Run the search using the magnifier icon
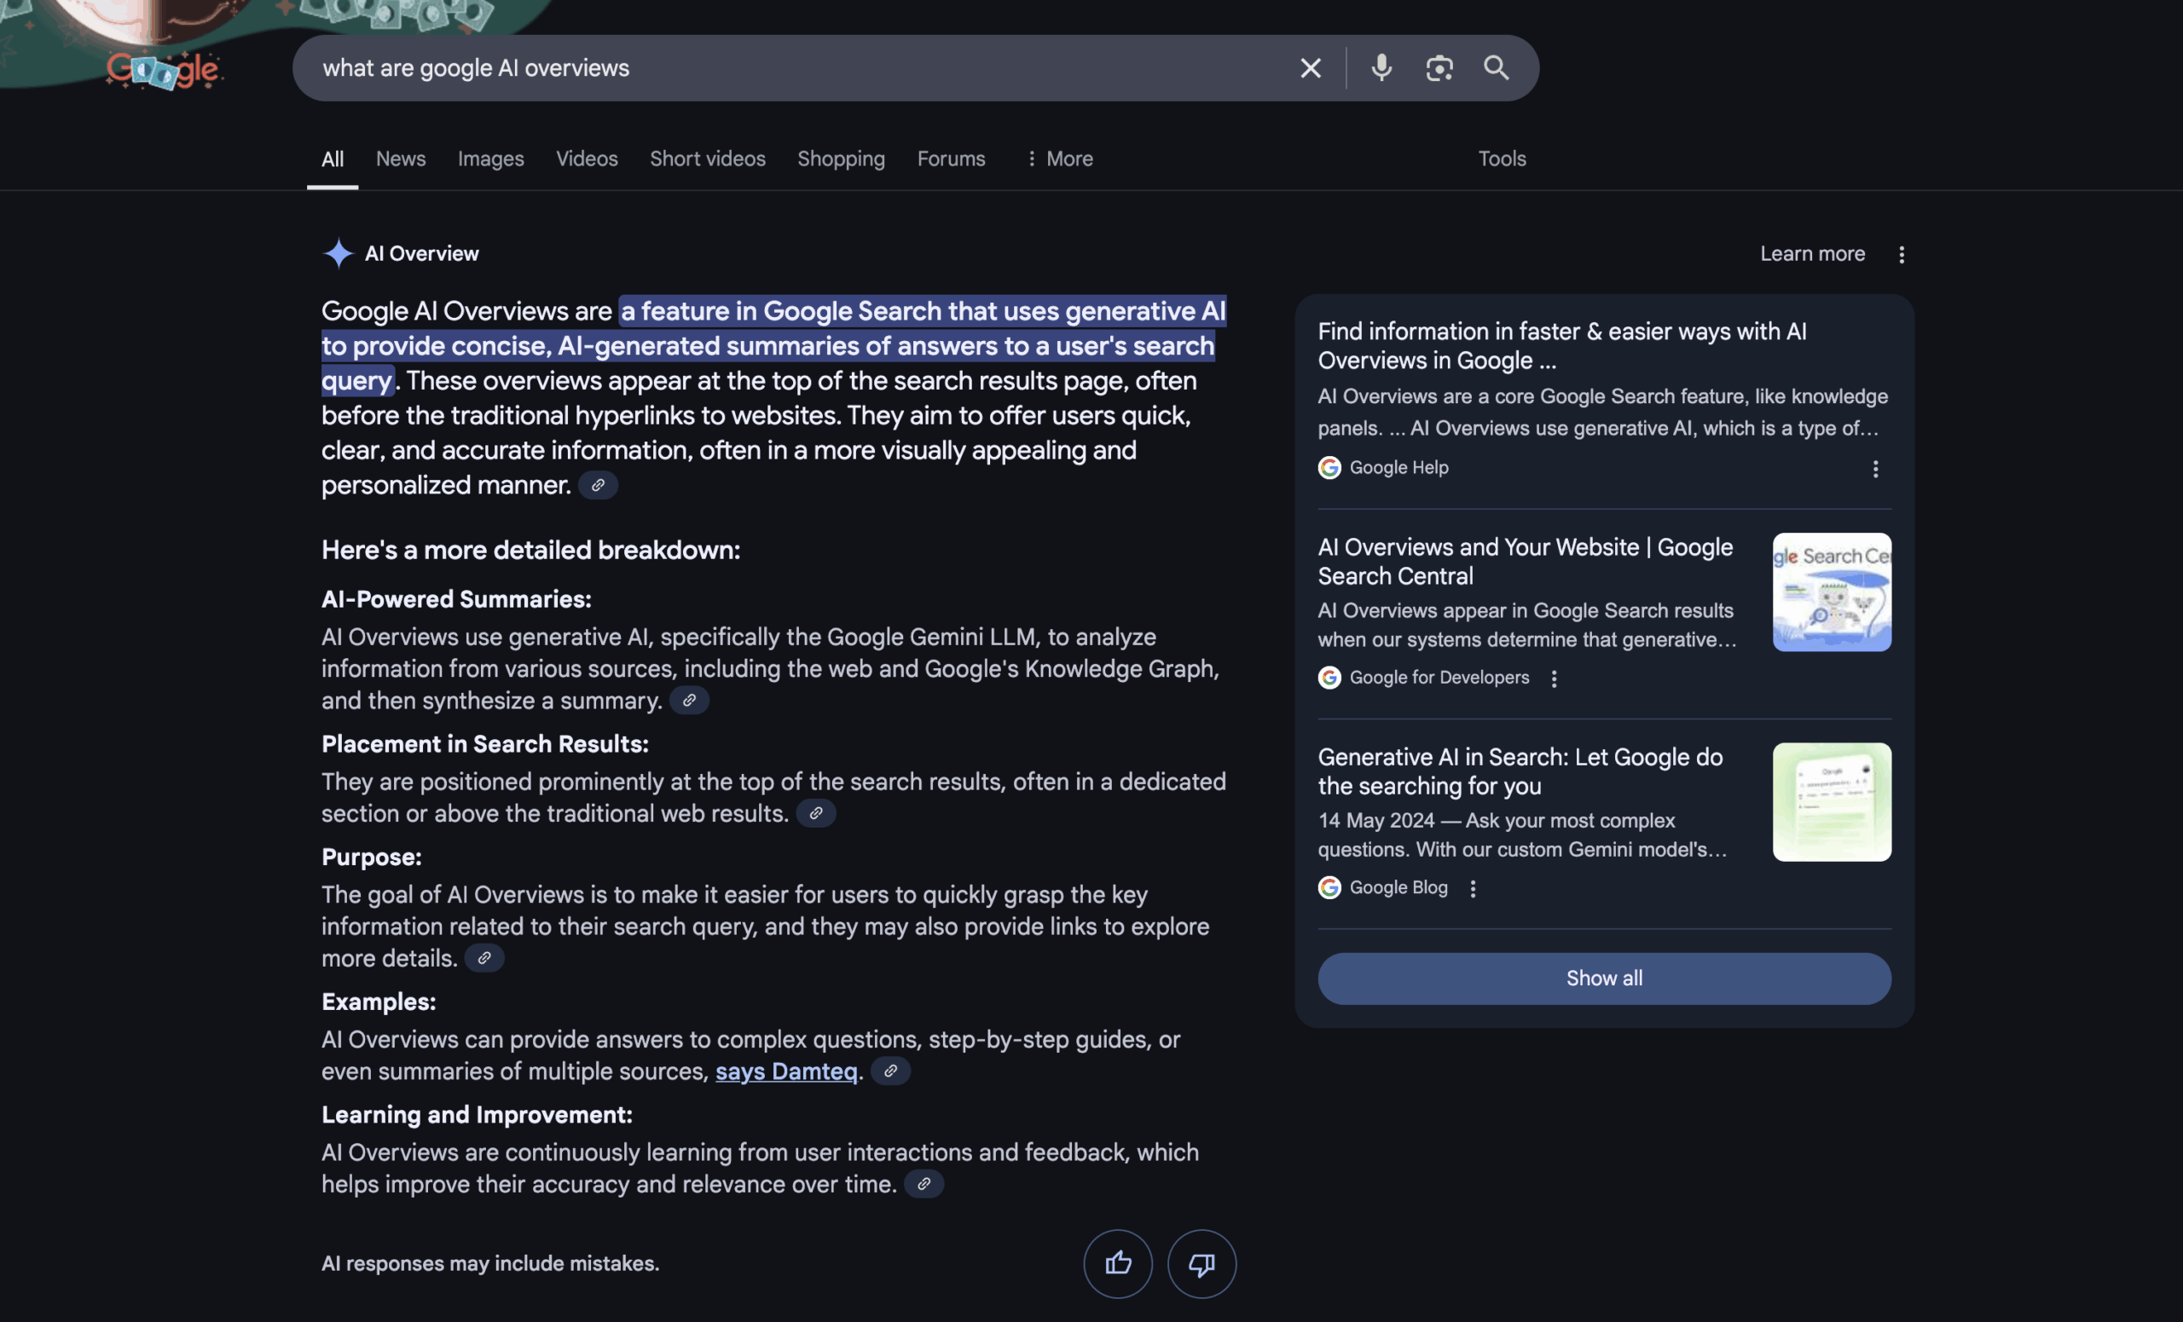This screenshot has height=1322, width=2183. click(x=1497, y=67)
